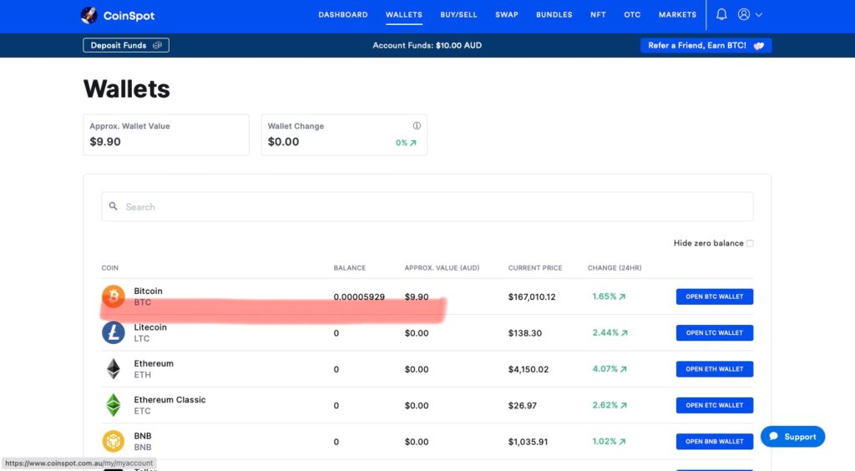Open the Buy/Sell page
This screenshot has width=855, height=471.
click(x=458, y=15)
